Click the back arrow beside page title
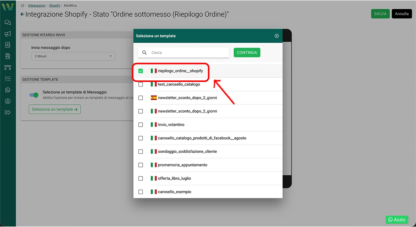Screen dimensions: 416x227 [x=22, y=14]
